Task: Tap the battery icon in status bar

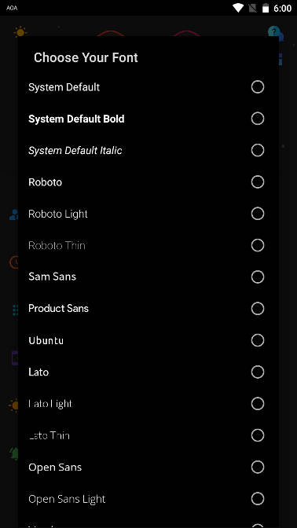Action: tap(266, 8)
